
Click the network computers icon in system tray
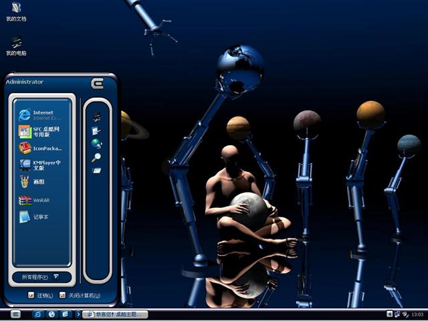coord(397,314)
